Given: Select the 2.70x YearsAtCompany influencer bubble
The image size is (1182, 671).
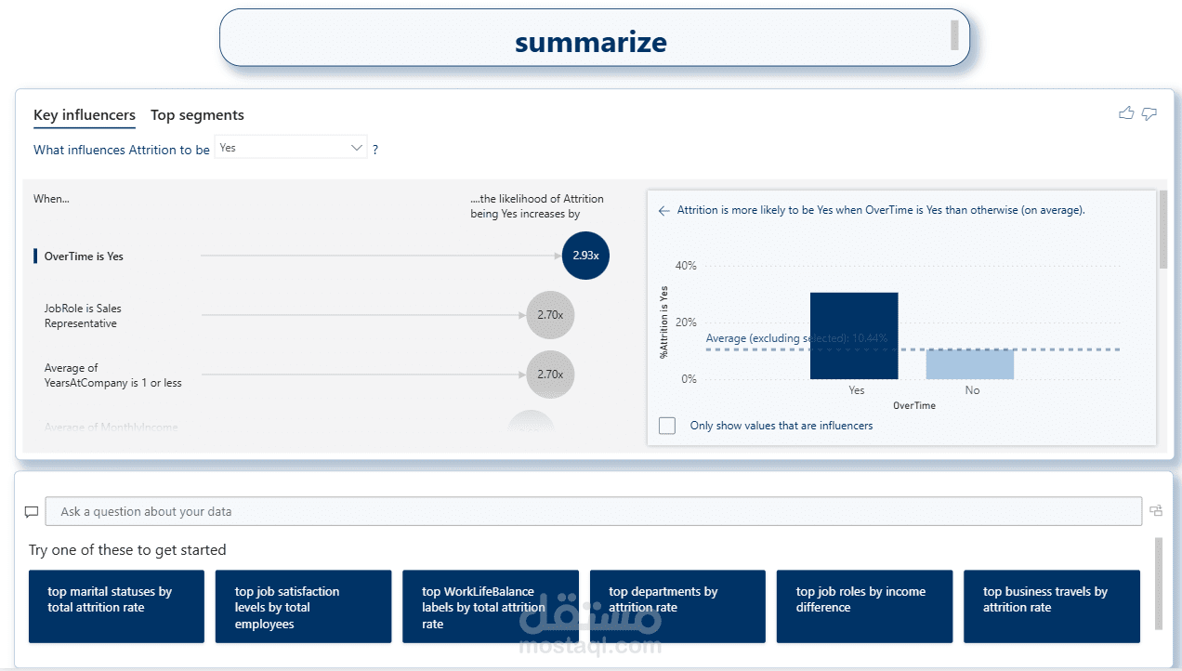Looking at the screenshot, I should (550, 375).
